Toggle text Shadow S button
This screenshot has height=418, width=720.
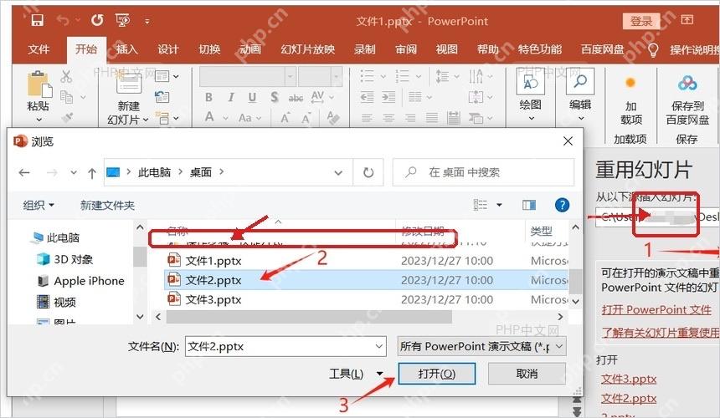(274, 97)
